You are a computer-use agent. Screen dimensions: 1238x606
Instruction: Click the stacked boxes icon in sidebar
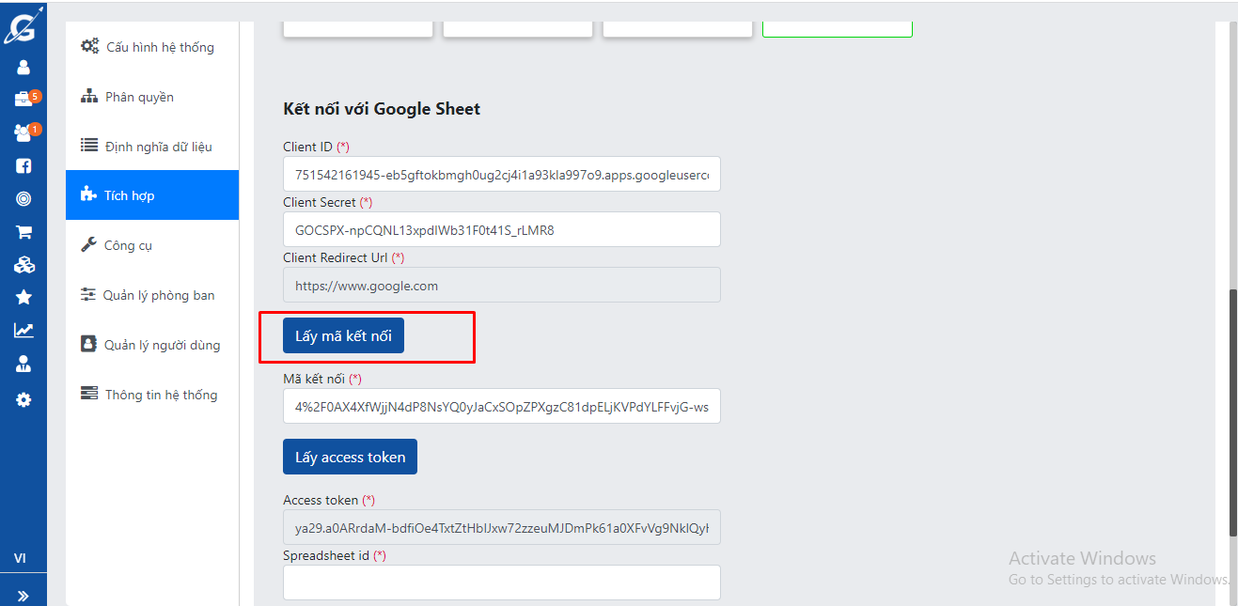(x=24, y=265)
